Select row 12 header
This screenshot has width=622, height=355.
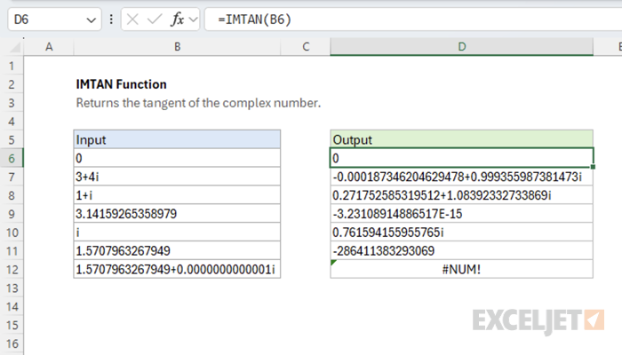point(12,270)
